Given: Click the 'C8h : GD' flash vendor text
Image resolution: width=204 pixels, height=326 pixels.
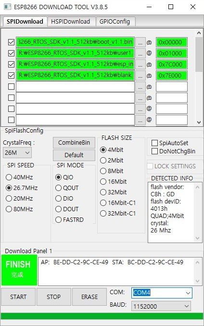Looking at the screenshot, I should [163, 194].
